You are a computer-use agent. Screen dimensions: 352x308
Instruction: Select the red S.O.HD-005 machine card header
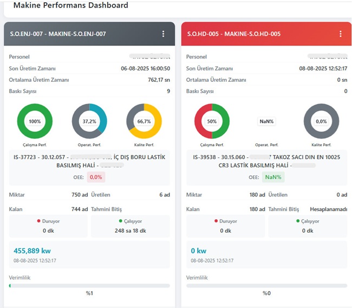[x=255, y=34]
